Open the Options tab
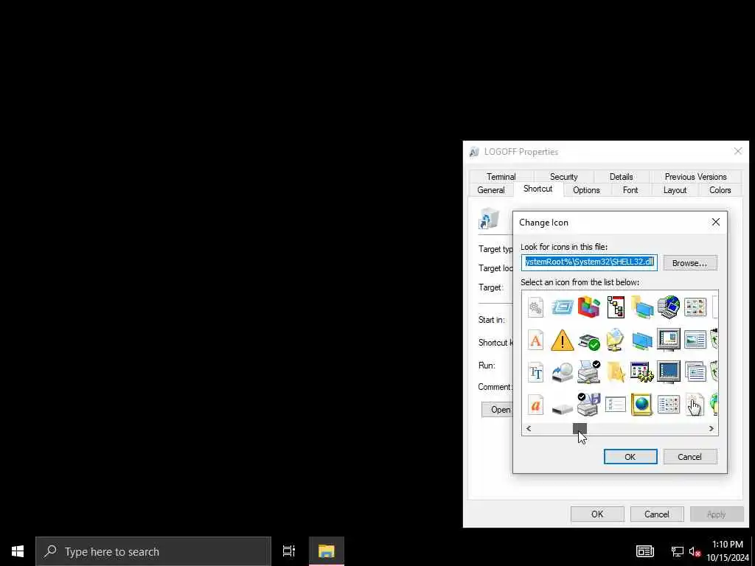Image resolution: width=755 pixels, height=566 pixels. [x=586, y=190]
